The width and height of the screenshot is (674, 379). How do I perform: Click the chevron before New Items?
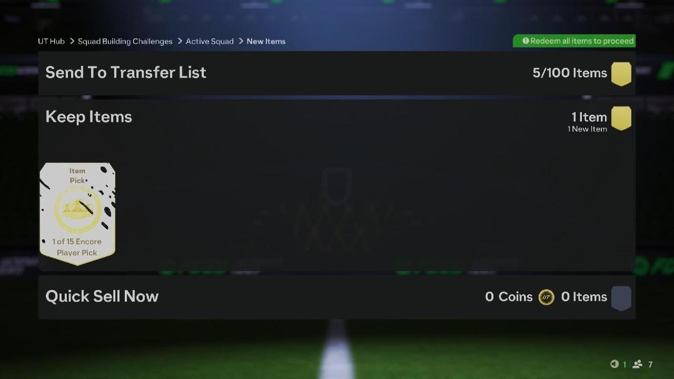241,41
